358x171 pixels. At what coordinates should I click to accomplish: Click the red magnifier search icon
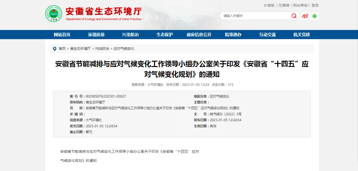(294, 16)
